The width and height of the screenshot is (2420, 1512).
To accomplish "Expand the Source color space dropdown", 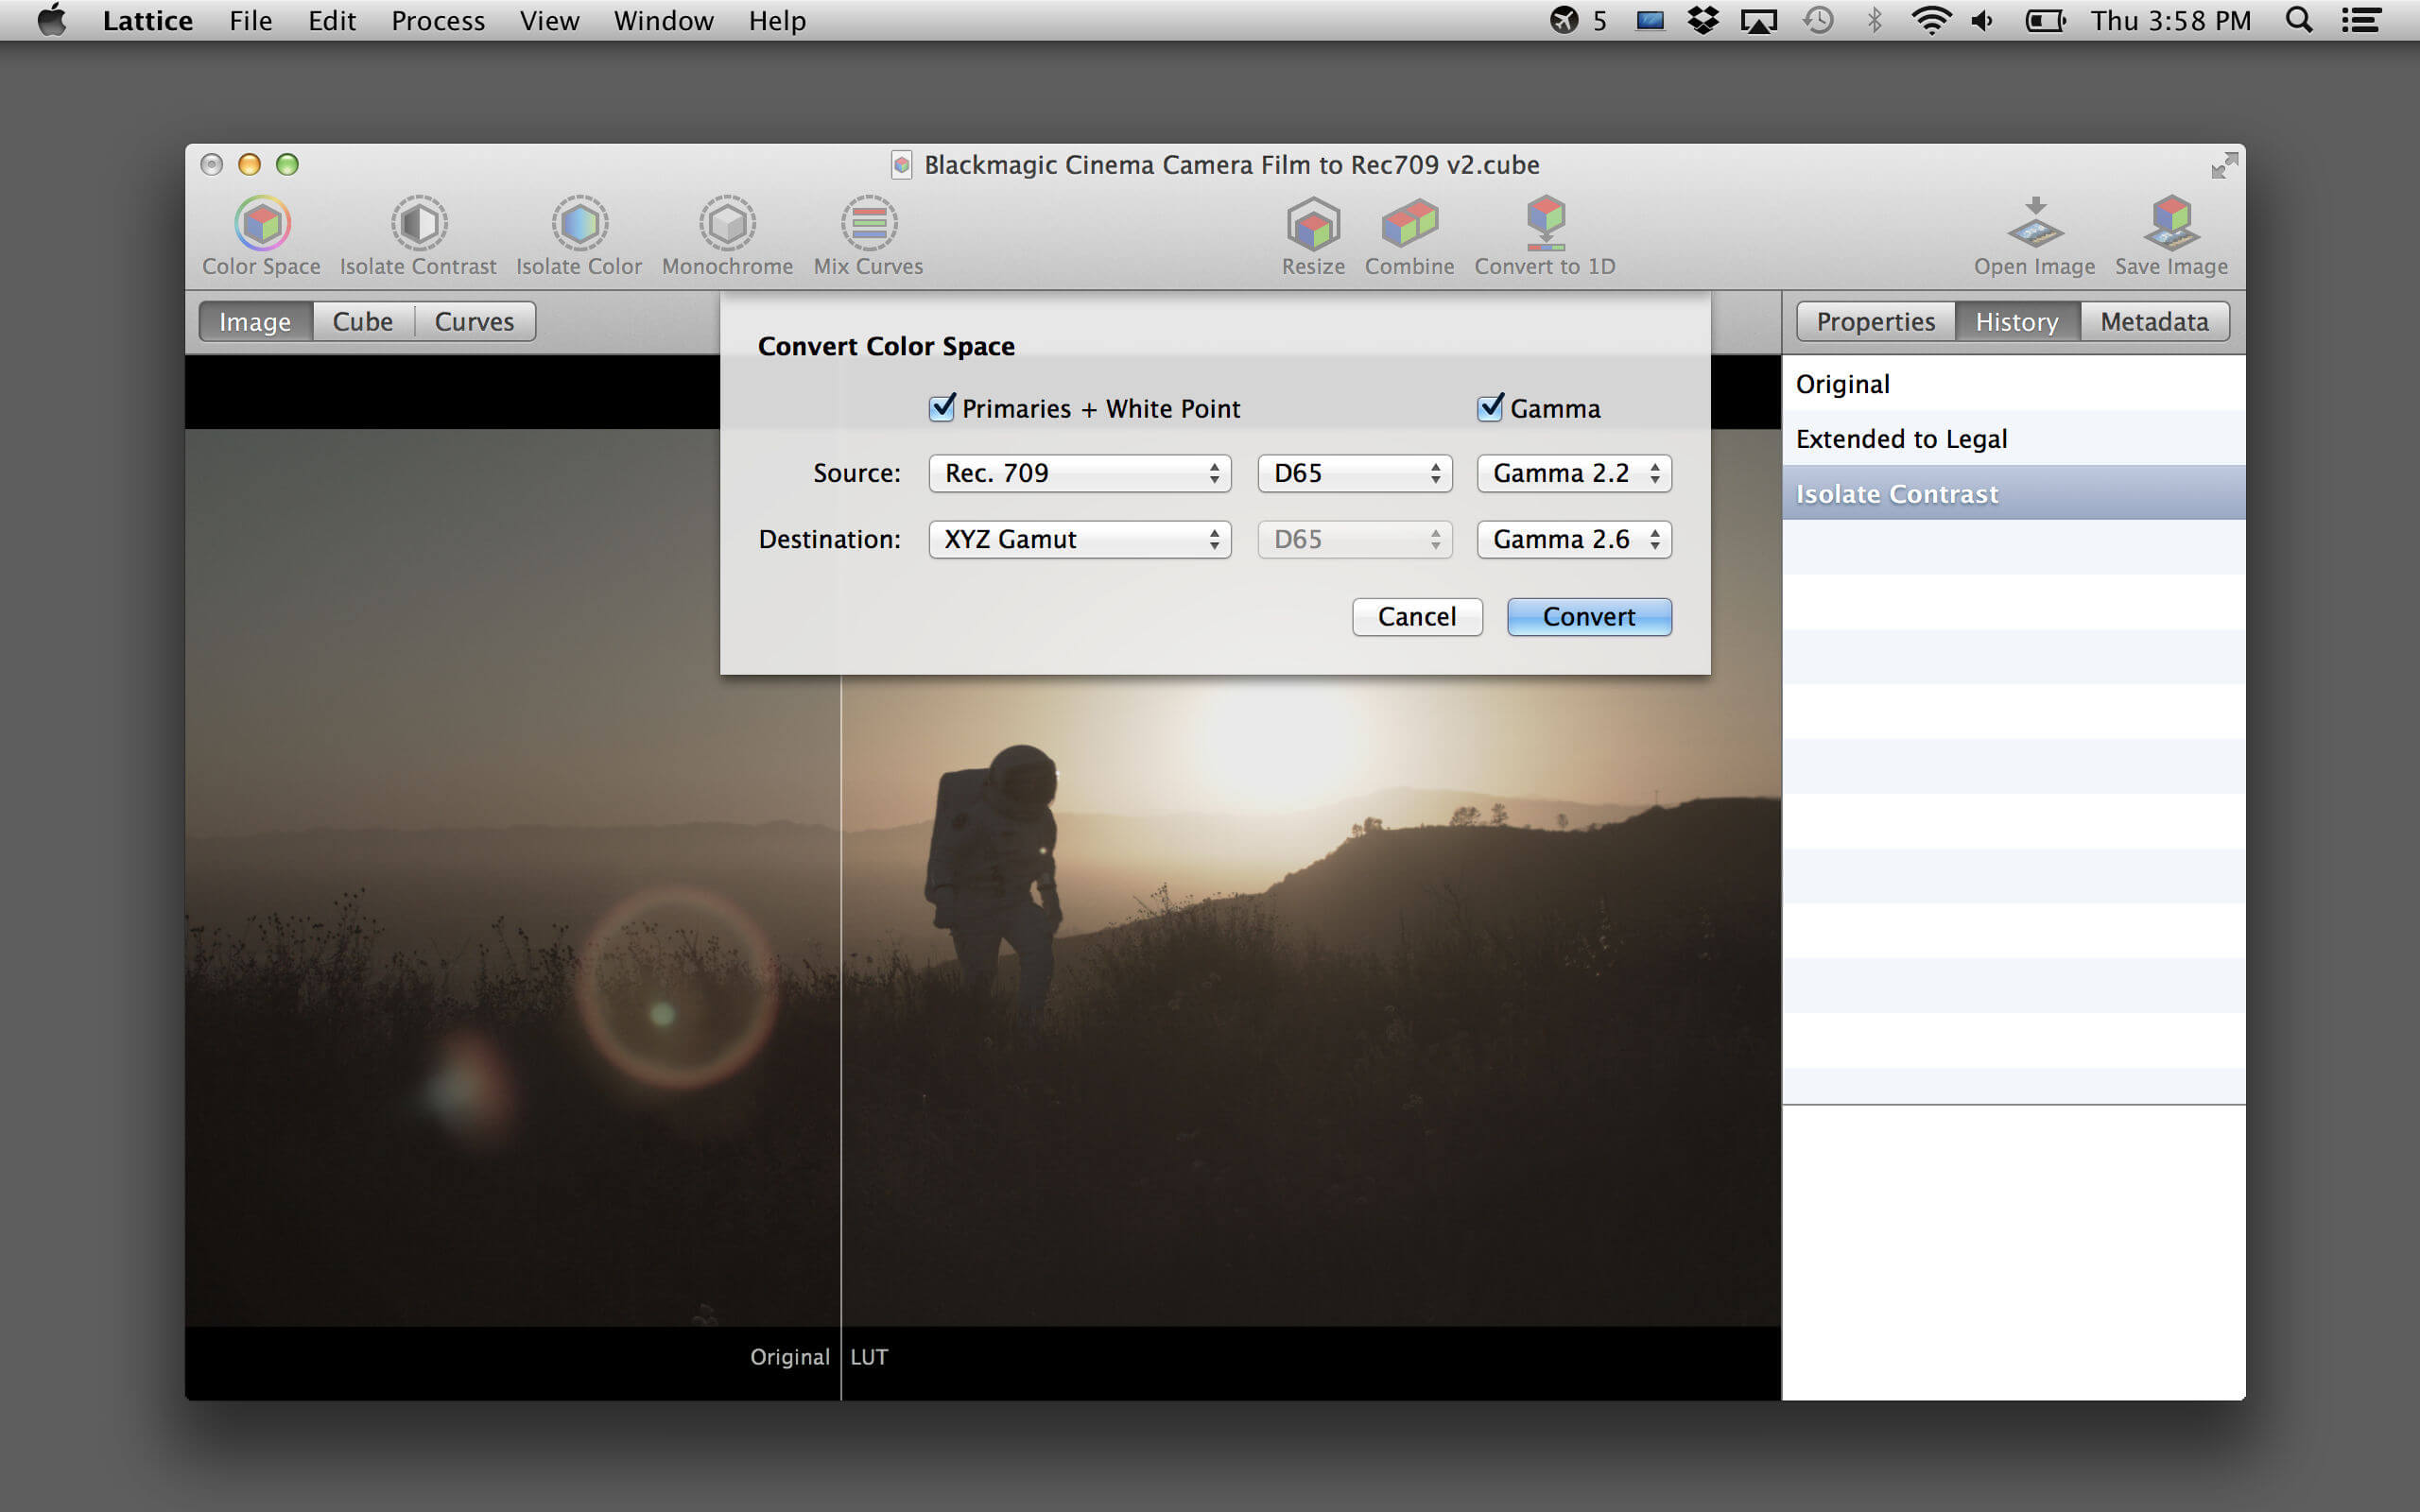I will [x=1075, y=472].
